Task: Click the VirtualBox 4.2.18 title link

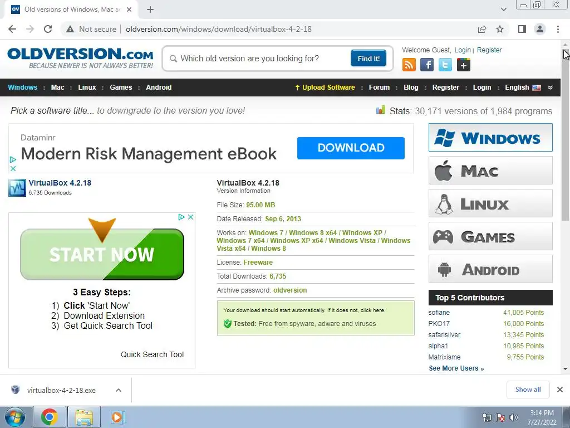Action: (x=60, y=183)
